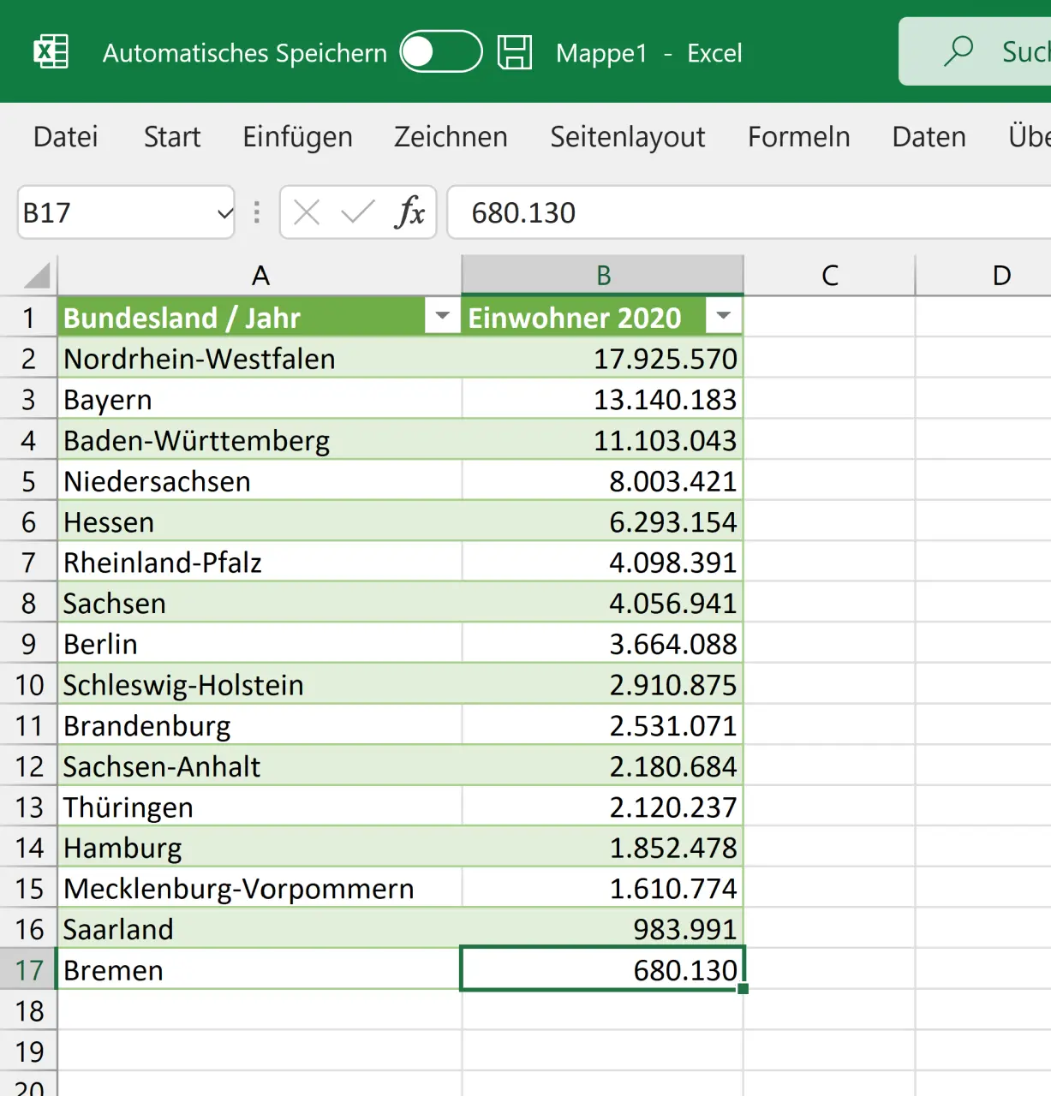Screen dimensions: 1051x1096
Task: Select column C header
Action: click(x=829, y=276)
